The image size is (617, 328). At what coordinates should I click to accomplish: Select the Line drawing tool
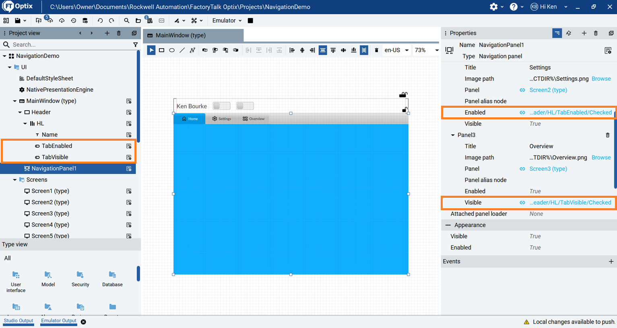click(x=182, y=50)
